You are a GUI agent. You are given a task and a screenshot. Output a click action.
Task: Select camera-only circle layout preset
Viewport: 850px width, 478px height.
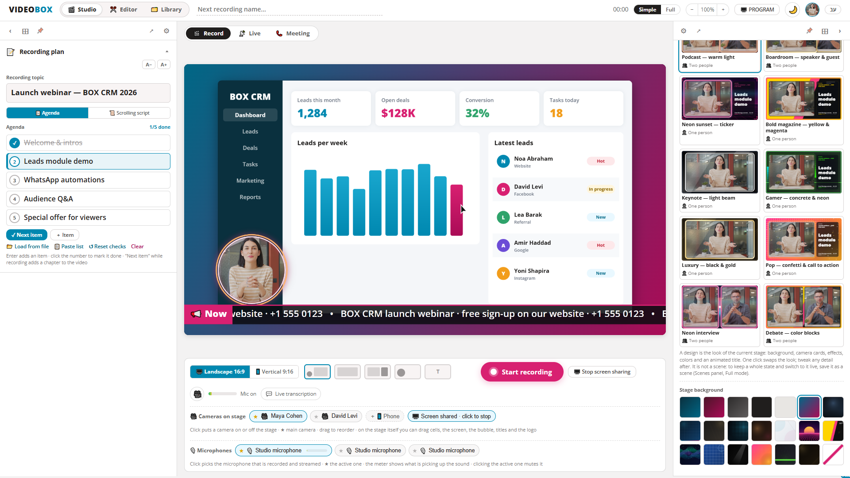408,372
